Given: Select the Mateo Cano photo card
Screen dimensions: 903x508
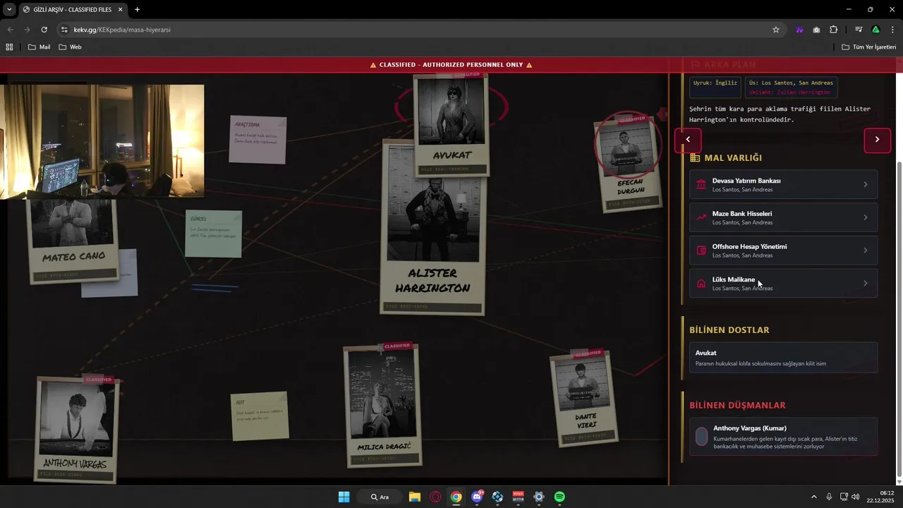Looking at the screenshot, I should coord(73,240).
